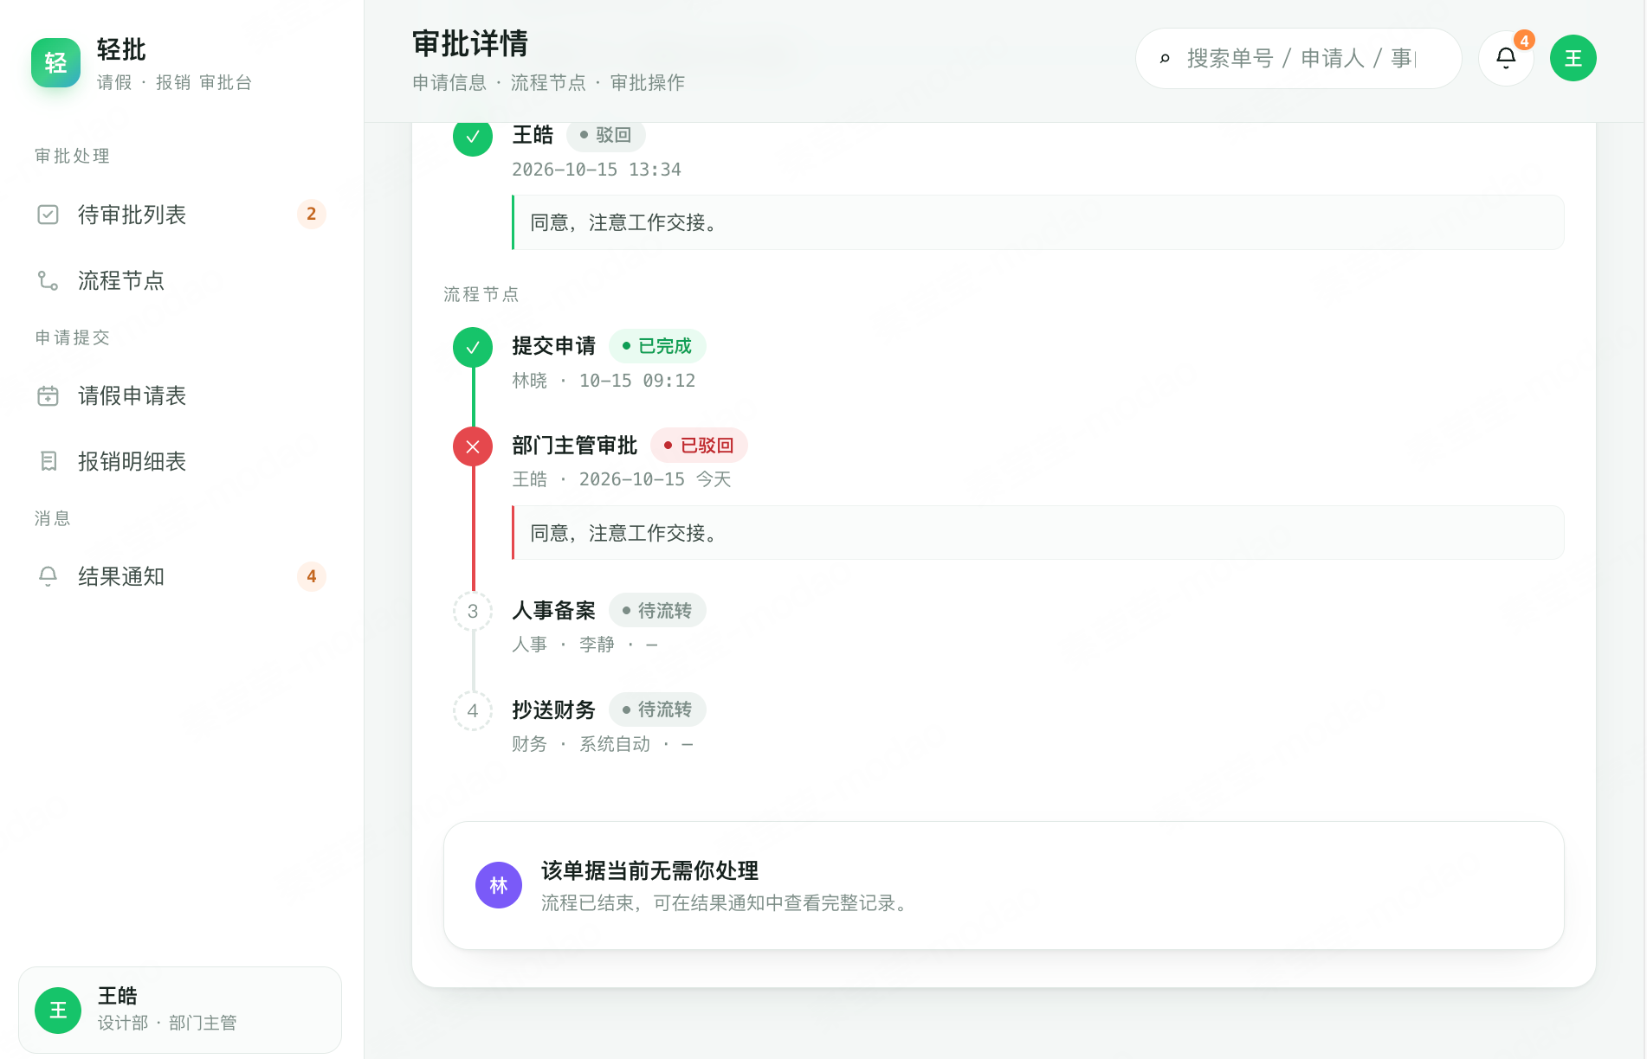The image size is (1647, 1059).
Task: Click the 已驳回 status badge
Action: click(x=699, y=446)
